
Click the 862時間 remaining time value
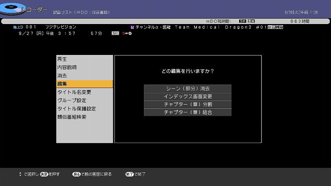click(x=300, y=21)
